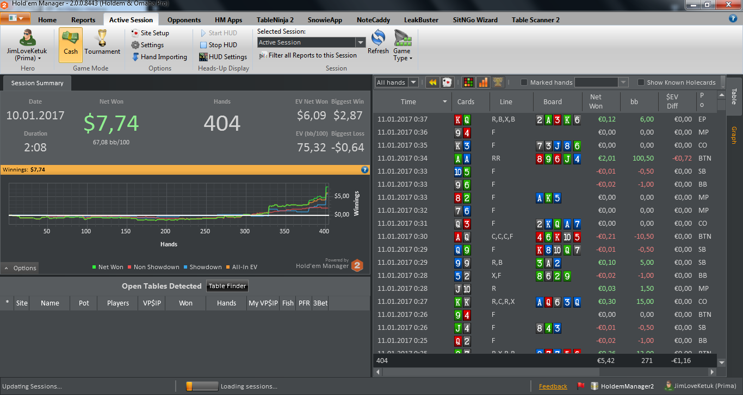The width and height of the screenshot is (743, 395).
Task: Sort open tables by Players column
Action: coord(118,303)
